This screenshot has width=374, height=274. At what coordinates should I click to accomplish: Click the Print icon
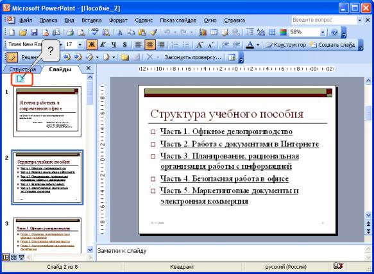point(70,32)
